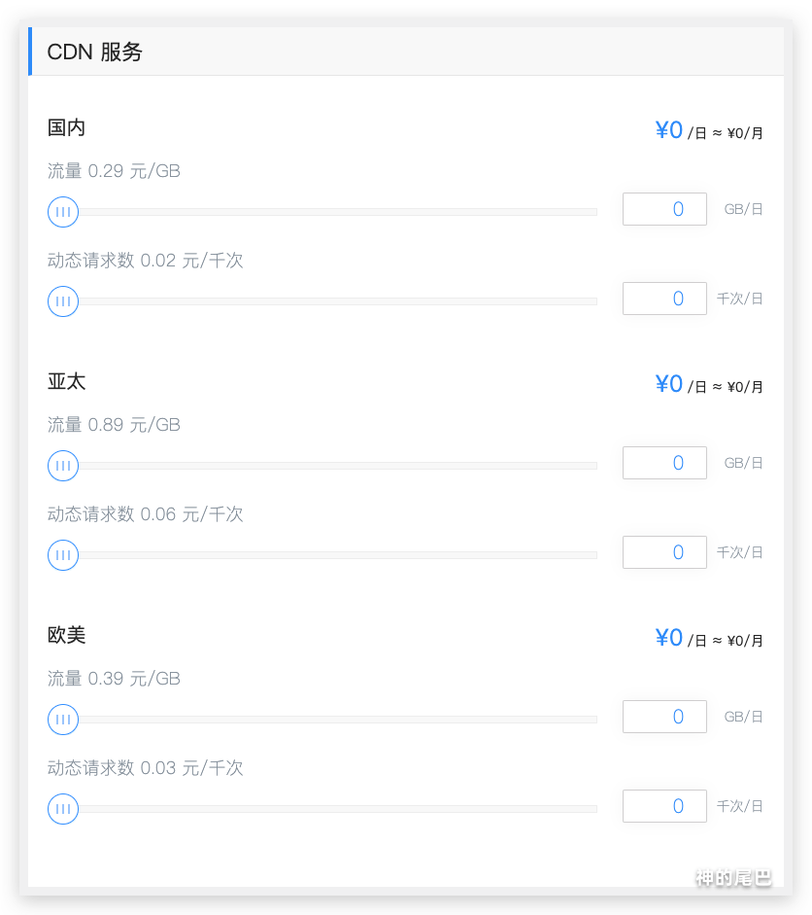Click the 欧美 流量 slider handle
Image resolution: width=812 pixels, height=915 pixels.
pyautogui.click(x=63, y=720)
